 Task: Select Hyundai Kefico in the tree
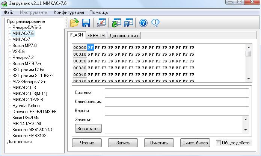(x=26, y=106)
